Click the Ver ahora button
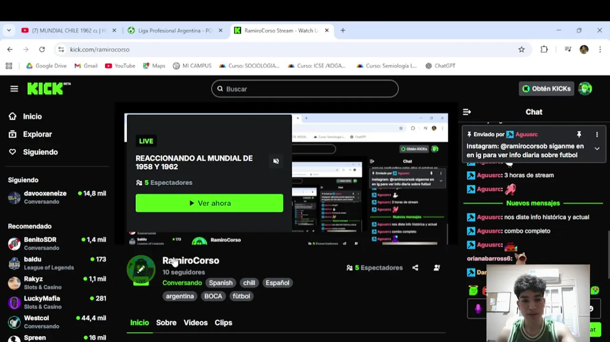Viewport: 610px width, 342px height. click(209, 203)
